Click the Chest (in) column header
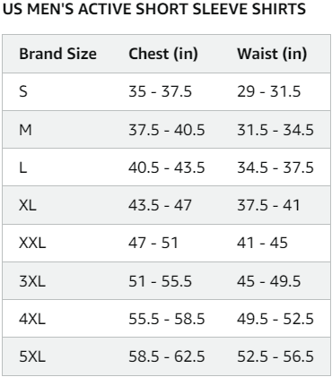332x377 pixels. [x=163, y=54]
